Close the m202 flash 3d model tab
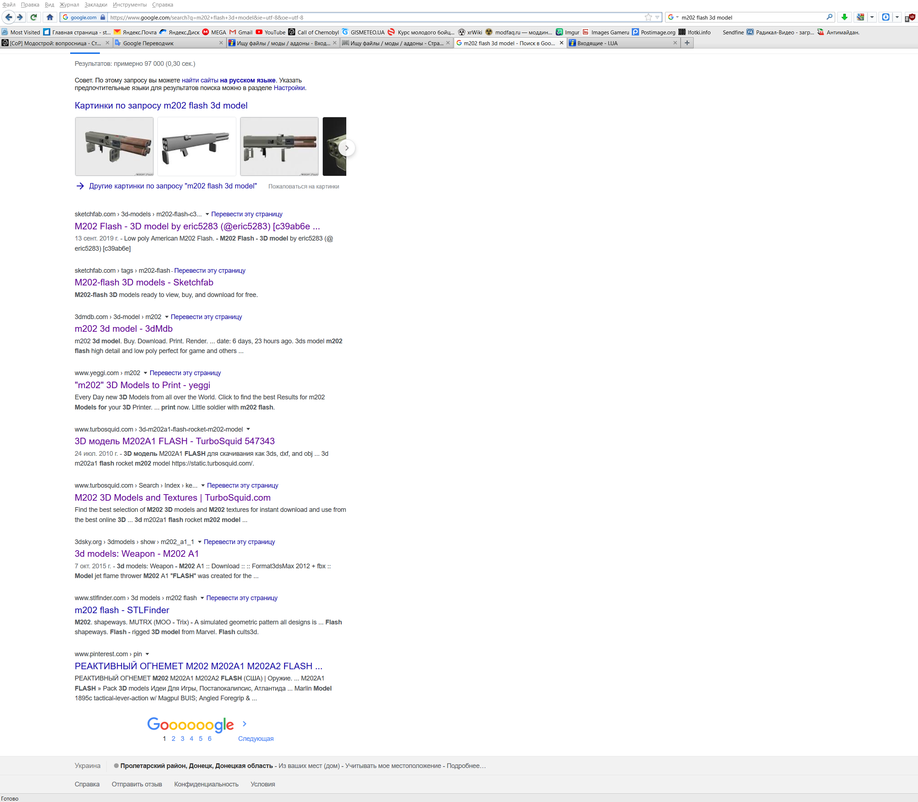Image resolution: width=918 pixels, height=802 pixels. [561, 43]
